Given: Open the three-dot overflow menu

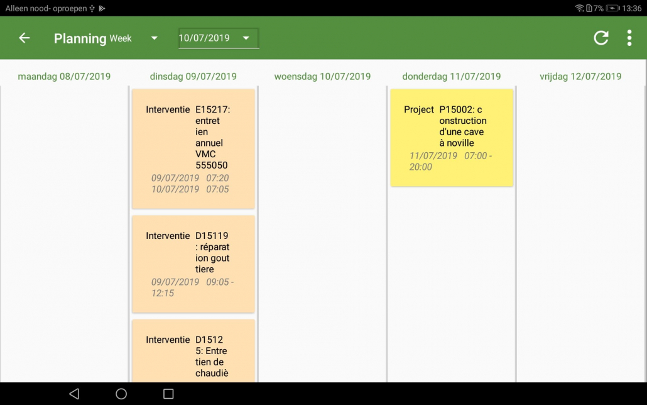Looking at the screenshot, I should 629,38.
